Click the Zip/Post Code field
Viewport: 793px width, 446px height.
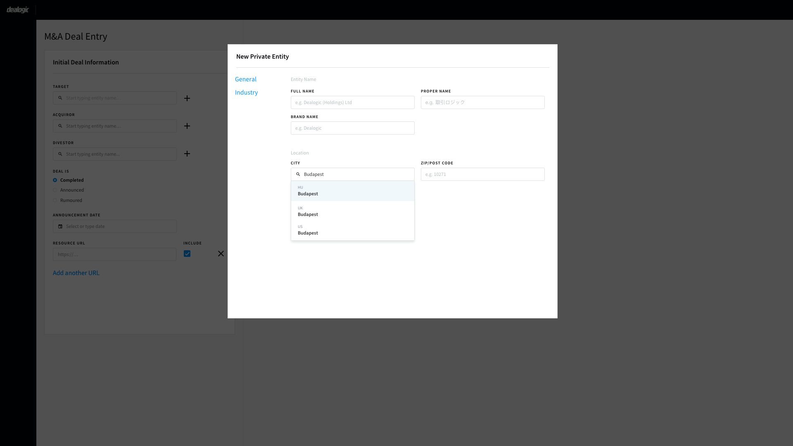[x=482, y=174]
